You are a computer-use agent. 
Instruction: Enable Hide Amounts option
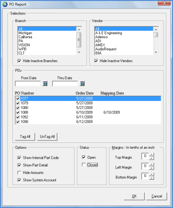pos(19,173)
